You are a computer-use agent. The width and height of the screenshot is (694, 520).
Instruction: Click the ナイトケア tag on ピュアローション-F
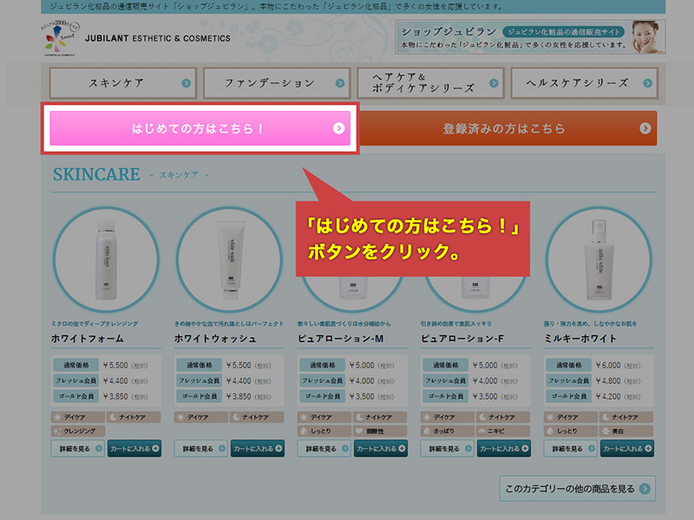[x=503, y=417]
